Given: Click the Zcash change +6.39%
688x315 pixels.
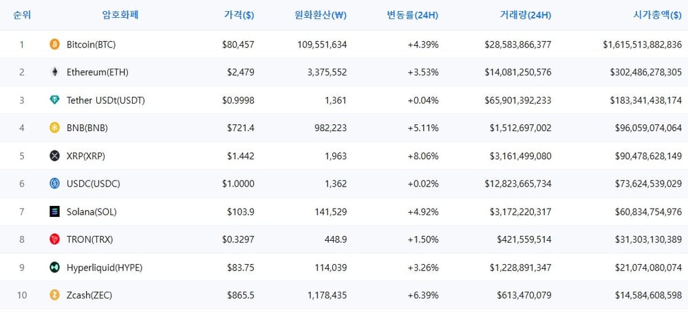Looking at the screenshot, I should (423, 296).
